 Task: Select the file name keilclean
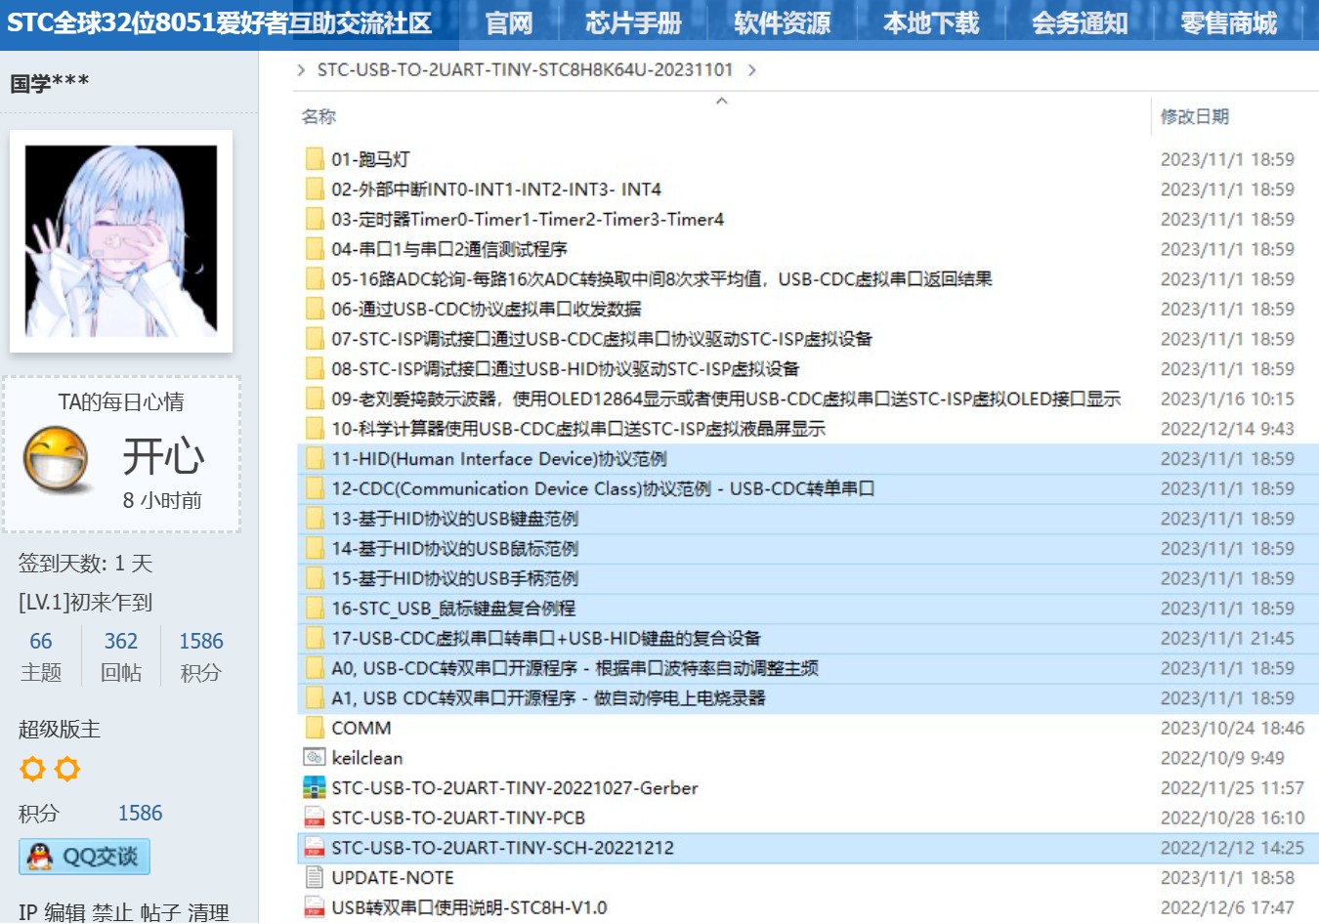[x=367, y=758]
